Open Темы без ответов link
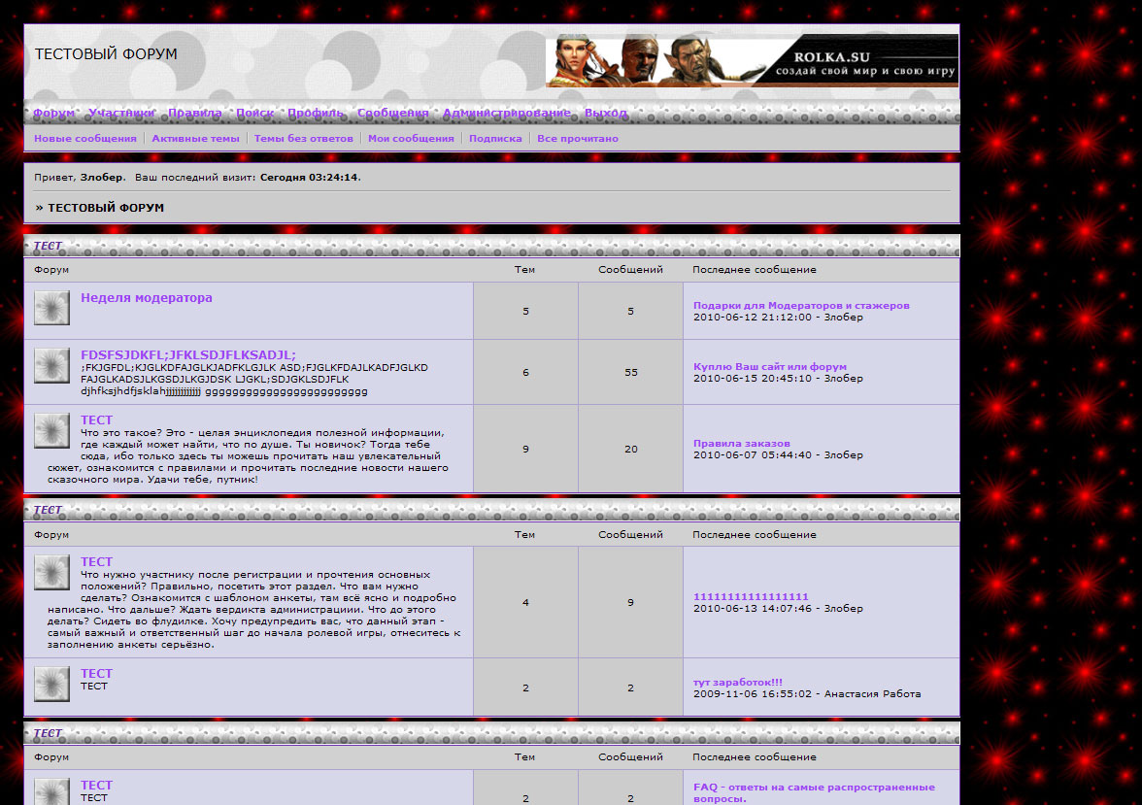The image size is (1142, 805). [303, 139]
